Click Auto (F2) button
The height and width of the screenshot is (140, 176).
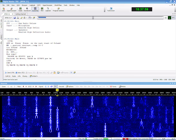coord(20,72)
